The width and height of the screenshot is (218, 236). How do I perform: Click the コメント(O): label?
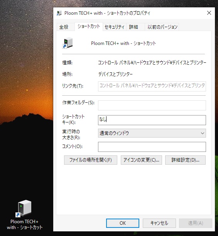(72, 146)
